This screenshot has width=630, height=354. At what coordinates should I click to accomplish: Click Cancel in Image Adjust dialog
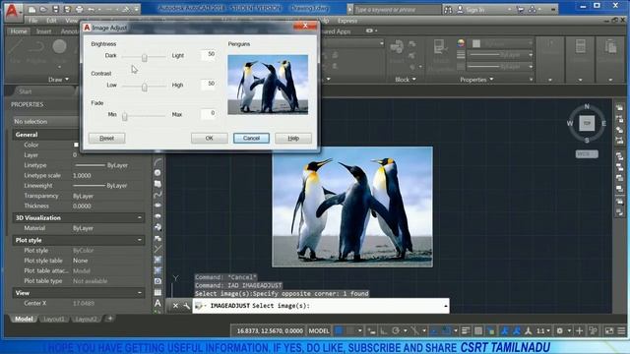[251, 138]
